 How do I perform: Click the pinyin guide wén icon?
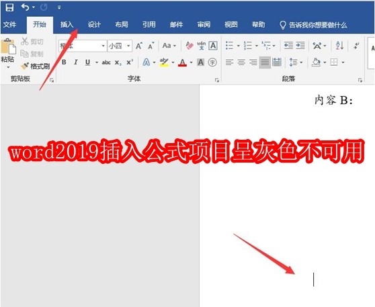[201, 46]
